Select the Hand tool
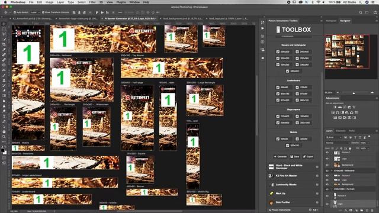Screen dimensions: 379x213 pyautogui.click(x=4, y=131)
